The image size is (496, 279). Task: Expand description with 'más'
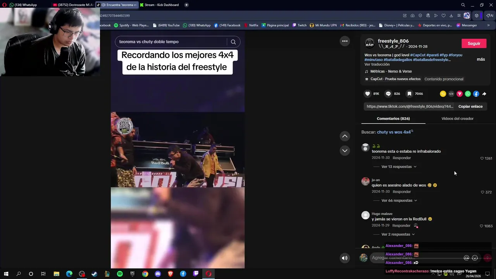[481, 59]
